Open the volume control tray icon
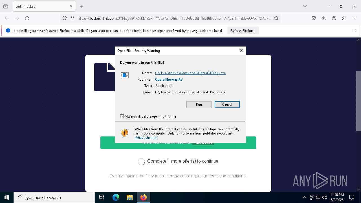This screenshot has width=361, height=203. point(325,197)
